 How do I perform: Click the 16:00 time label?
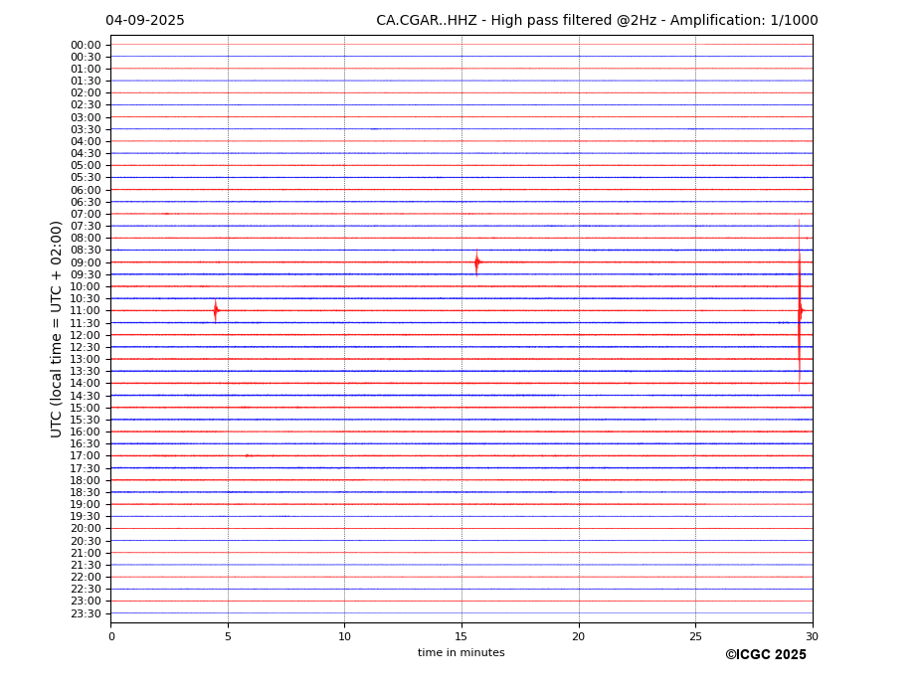(x=86, y=432)
